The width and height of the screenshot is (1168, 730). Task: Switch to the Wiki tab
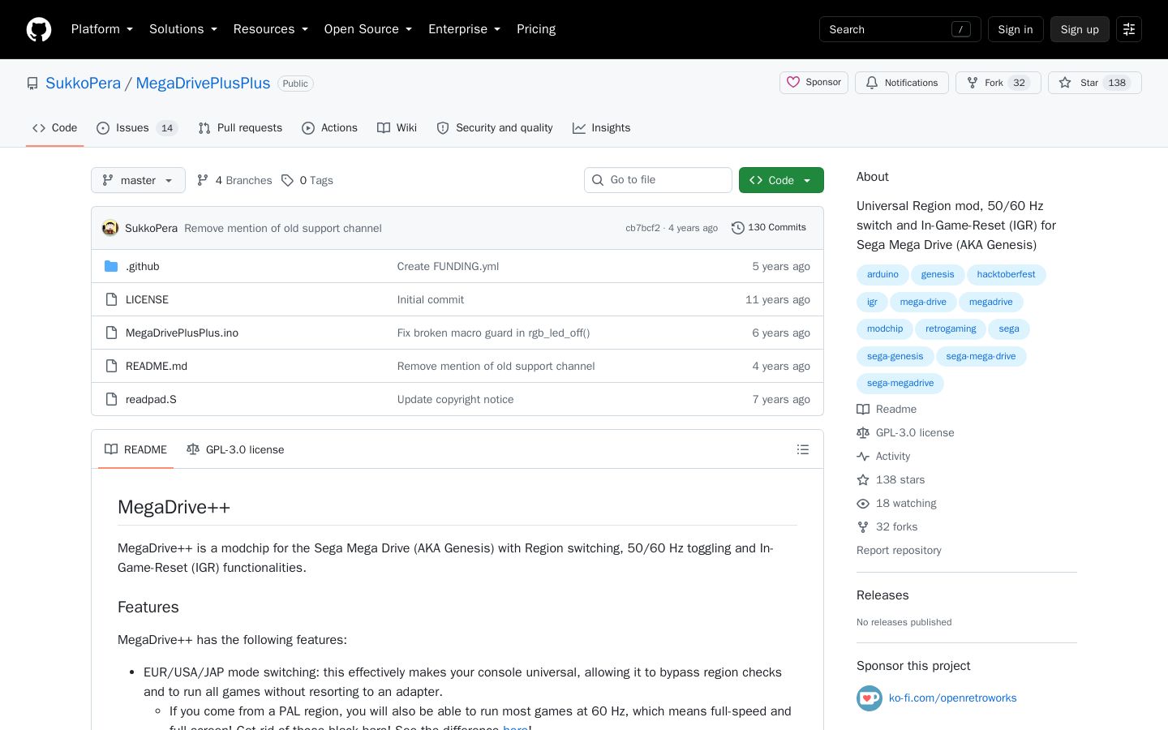[x=397, y=128]
